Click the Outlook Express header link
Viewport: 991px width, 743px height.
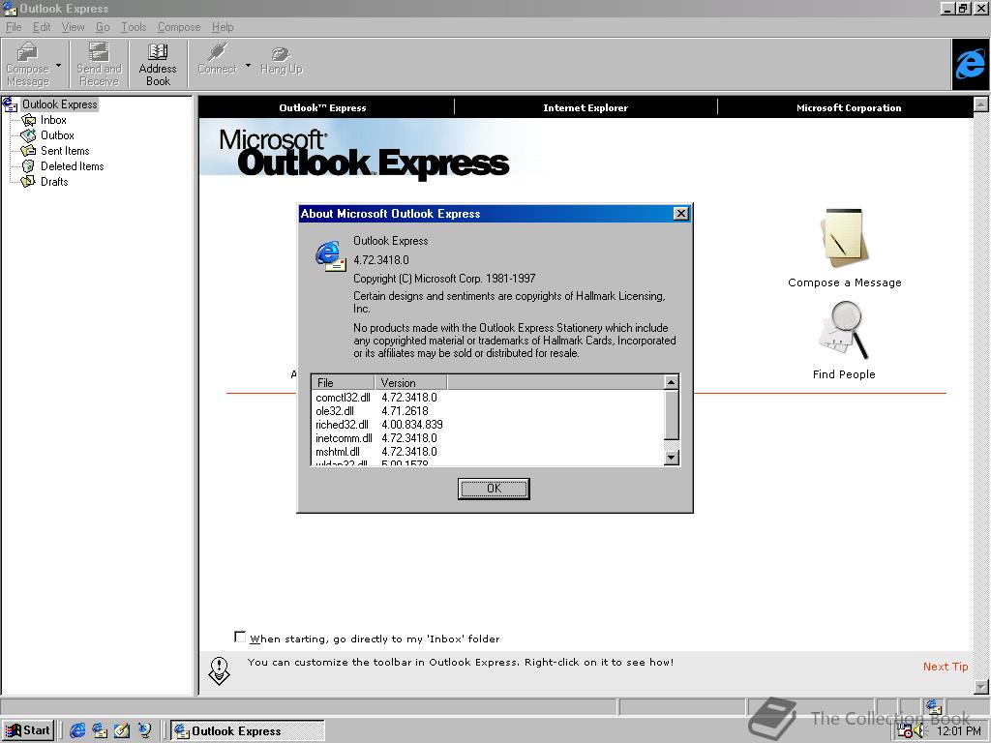(322, 108)
